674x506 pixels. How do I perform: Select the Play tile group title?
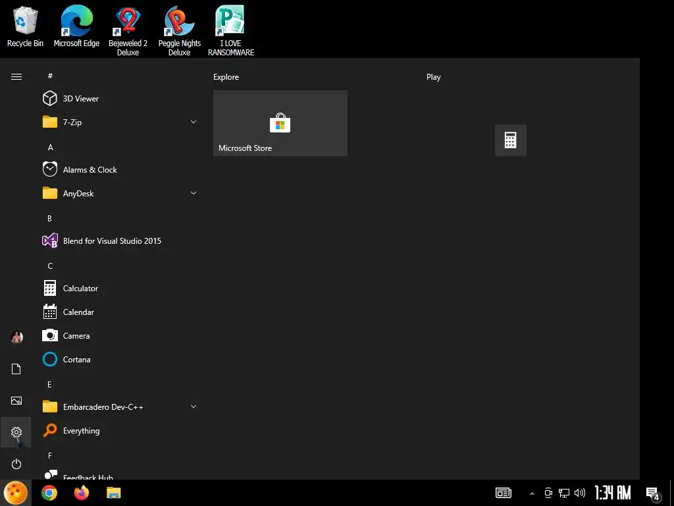pyautogui.click(x=433, y=77)
